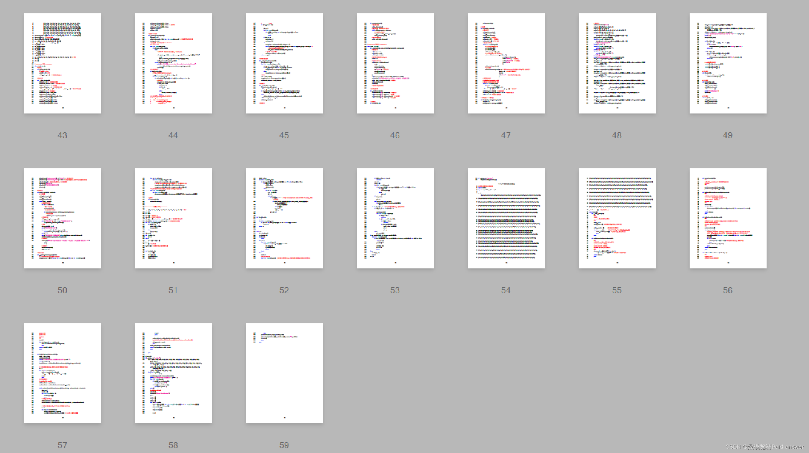Image resolution: width=809 pixels, height=453 pixels.
Task: Click the page number label 52
Action: 284,290
